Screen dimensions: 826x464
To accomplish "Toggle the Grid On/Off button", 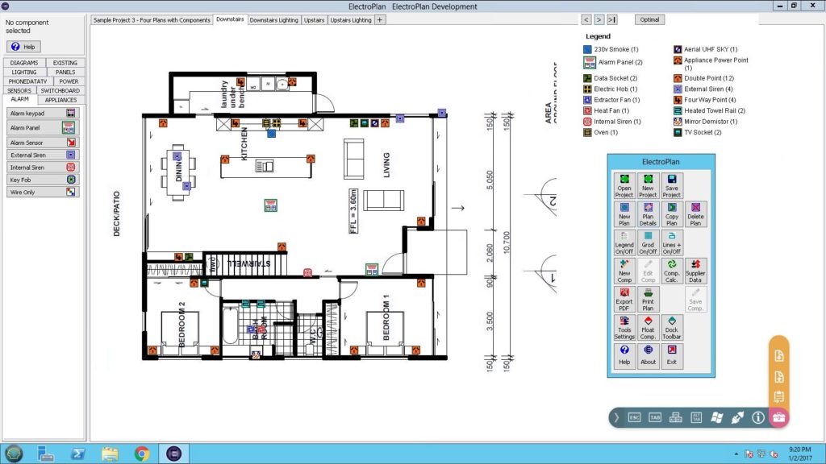I will (x=648, y=242).
